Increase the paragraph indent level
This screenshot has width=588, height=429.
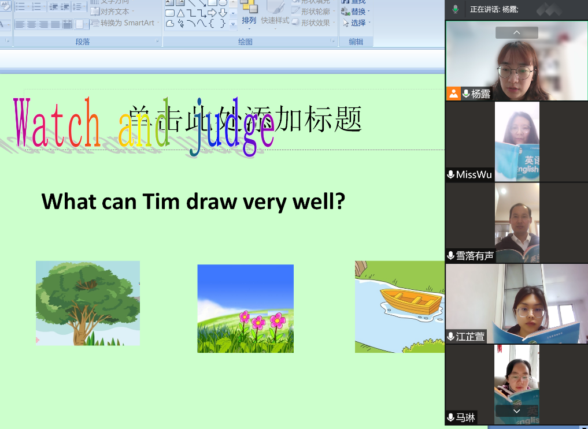[x=65, y=6]
